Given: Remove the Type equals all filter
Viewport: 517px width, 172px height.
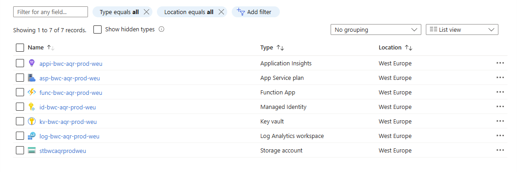Looking at the screenshot, I should (x=147, y=12).
